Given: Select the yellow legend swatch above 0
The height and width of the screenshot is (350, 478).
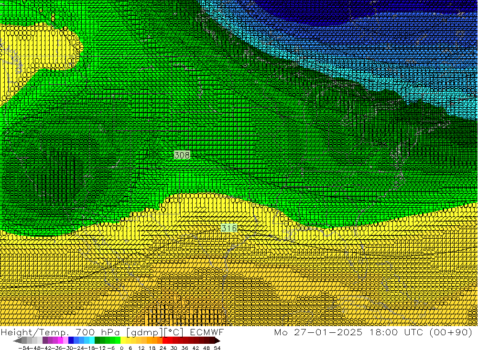Looking at the screenshot, I should (x=123, y=340).
